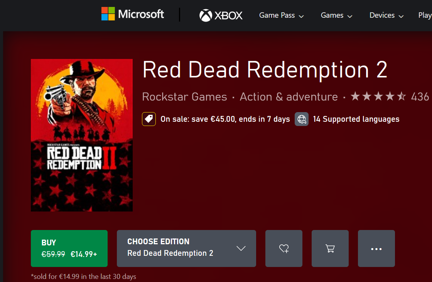Open the Rockstar Games publisher link
This screenshot has width=432, height=282.
point(184,97)
